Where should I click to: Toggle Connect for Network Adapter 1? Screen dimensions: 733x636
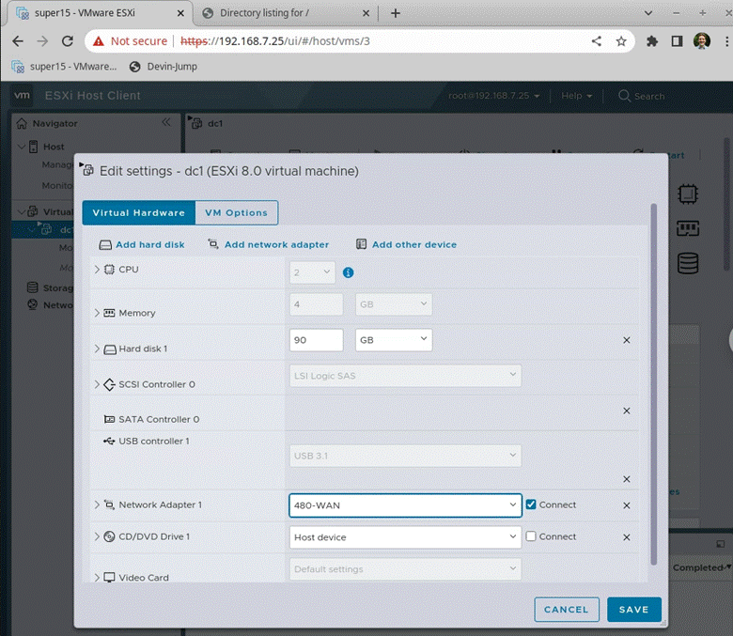[531, 504]
